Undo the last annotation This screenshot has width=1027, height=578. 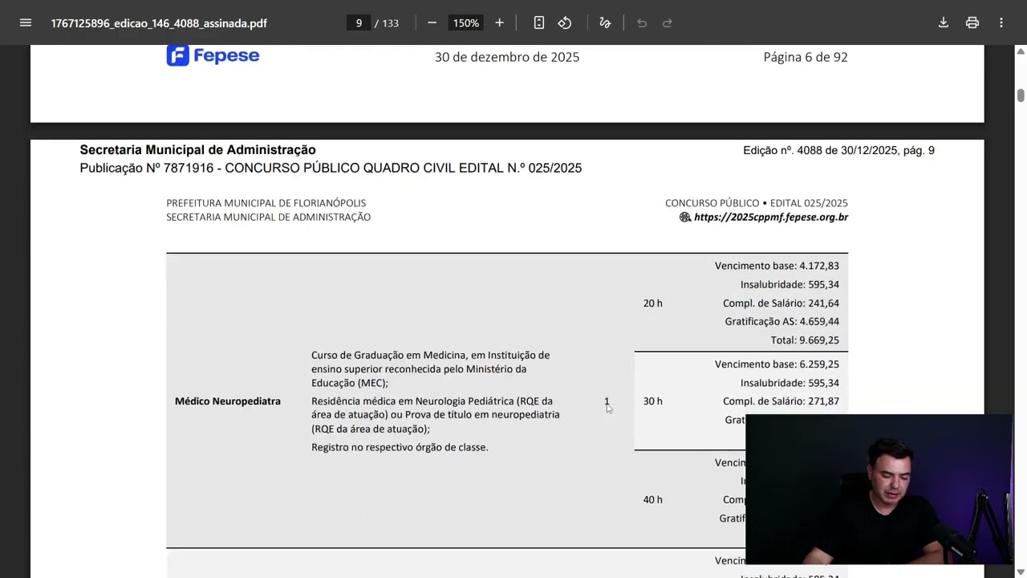(x=642, y=22)
